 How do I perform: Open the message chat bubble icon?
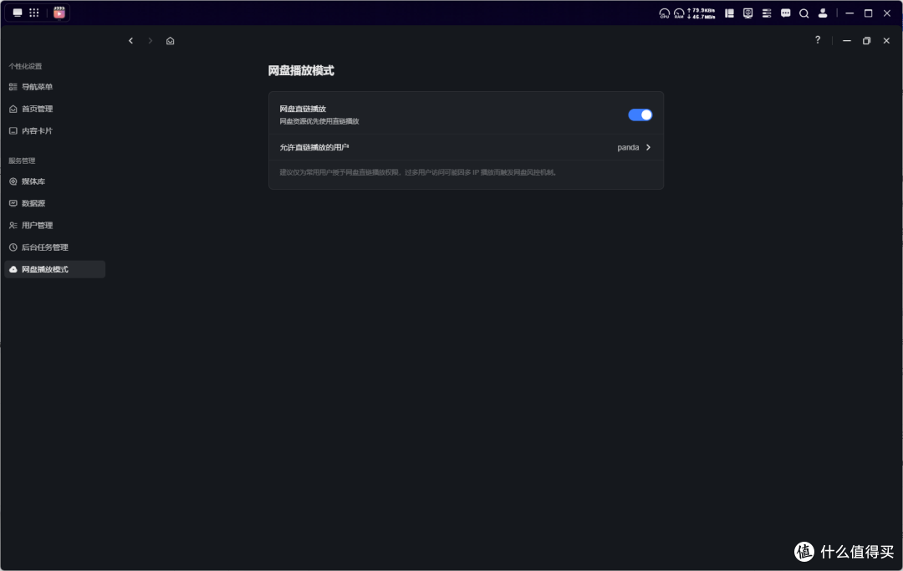click(785, 13)
